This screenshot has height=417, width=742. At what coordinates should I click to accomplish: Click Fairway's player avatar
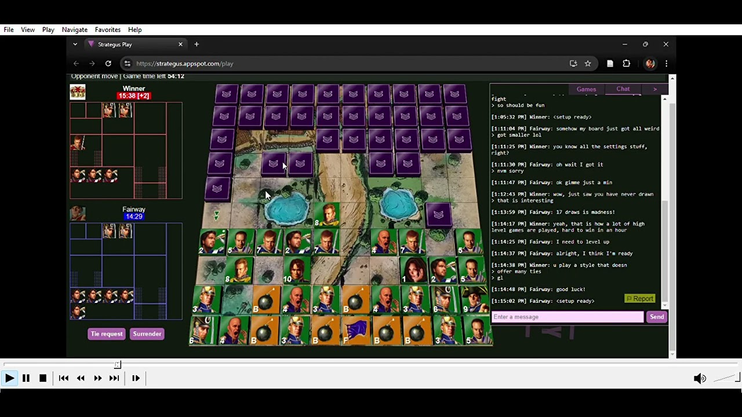[x=78, y=213]
